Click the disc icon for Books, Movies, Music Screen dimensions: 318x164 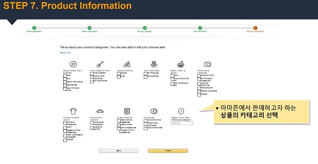point(73,64)
